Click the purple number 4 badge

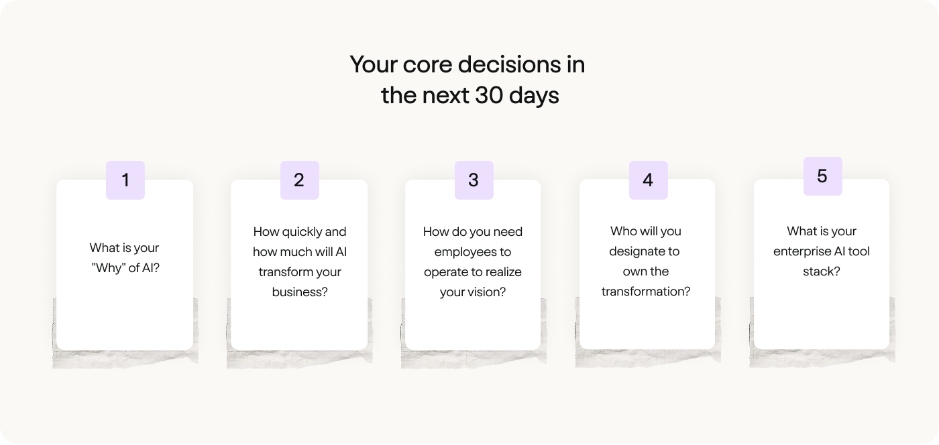pos(648,180)
